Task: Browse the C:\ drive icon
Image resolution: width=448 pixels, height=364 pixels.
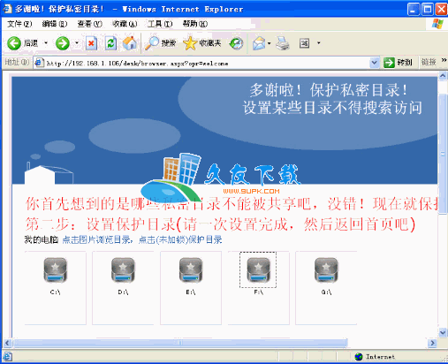Action: pyautogui.click(x=55, y=269)
